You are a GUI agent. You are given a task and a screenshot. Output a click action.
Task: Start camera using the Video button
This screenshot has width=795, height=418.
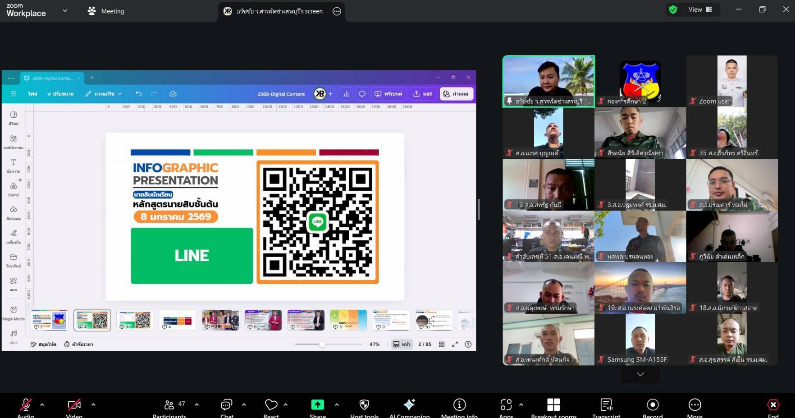[74, 405]
